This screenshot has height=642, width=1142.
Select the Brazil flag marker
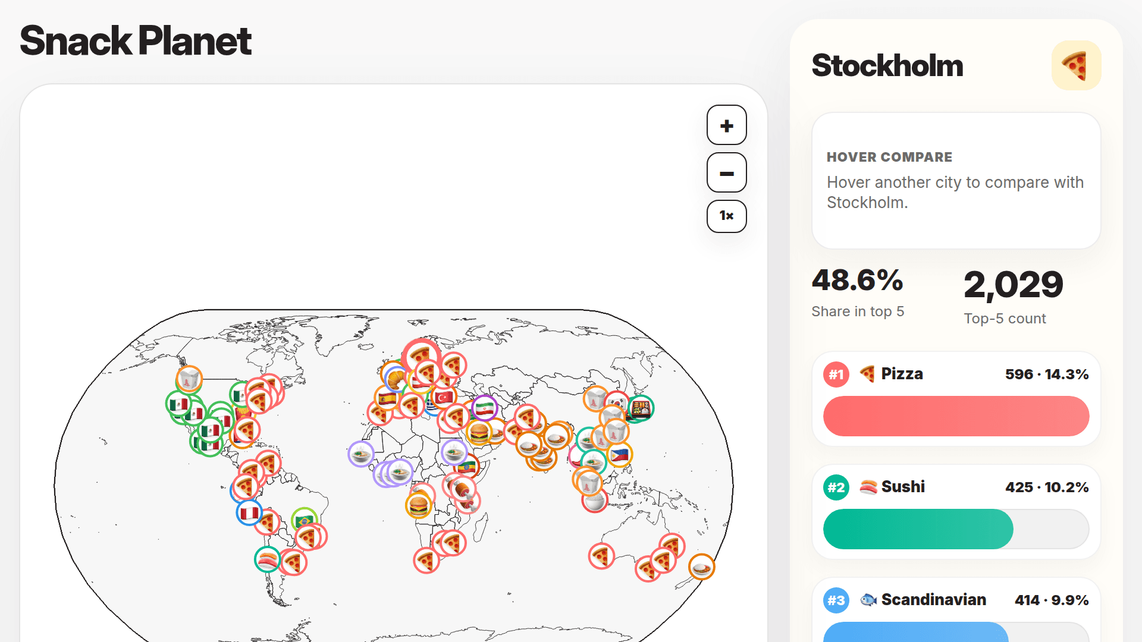[x=305, y=521]
